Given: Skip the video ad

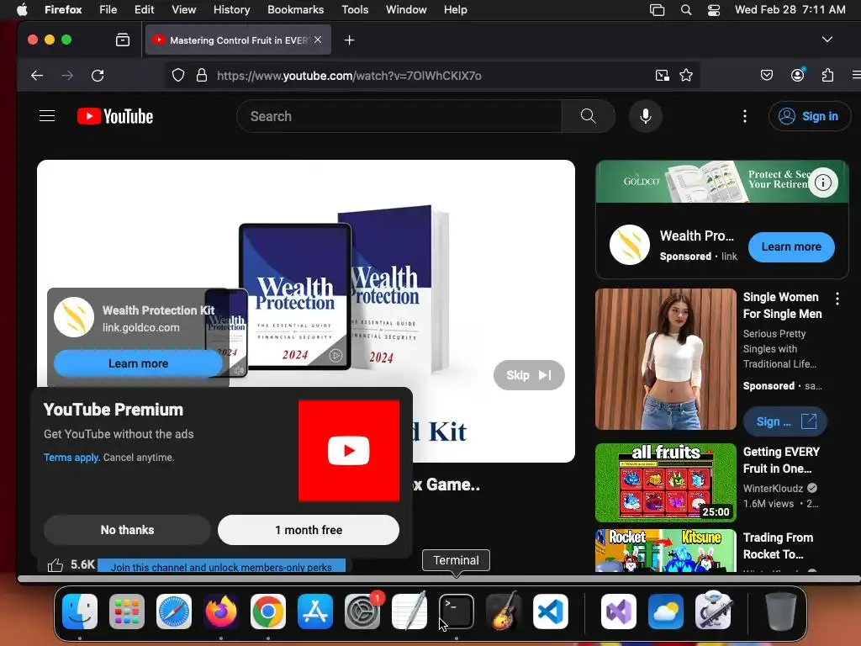Looking at the screenshot, I should coord(529,375).
